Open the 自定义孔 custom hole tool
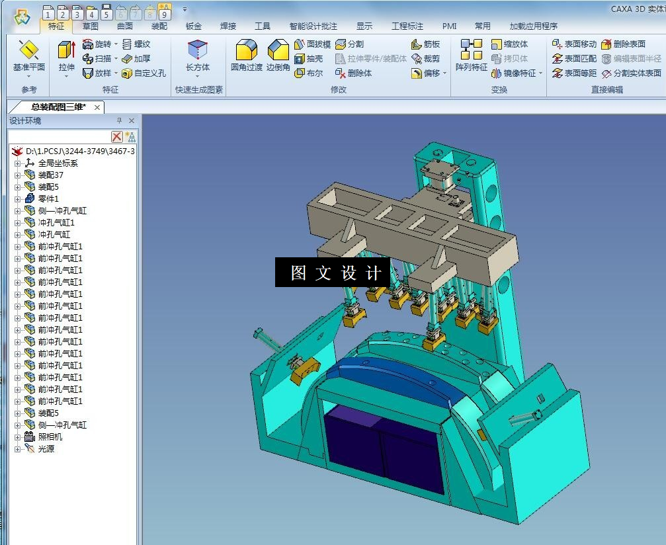This screenshot has height=545, width=666. [x=144, y=73]
